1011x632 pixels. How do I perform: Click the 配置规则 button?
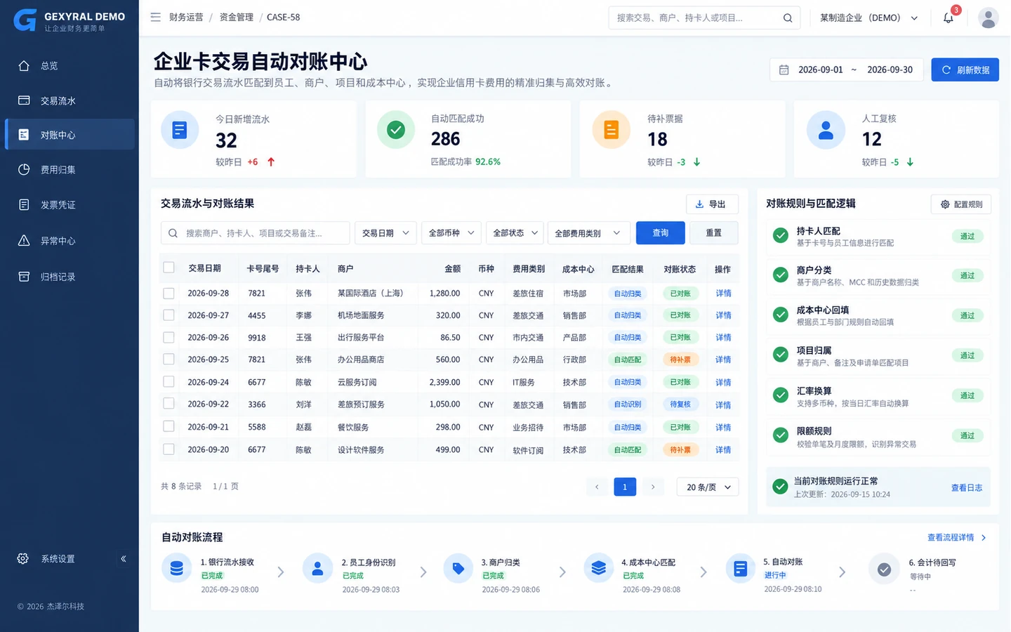click(x=961, y=204)
